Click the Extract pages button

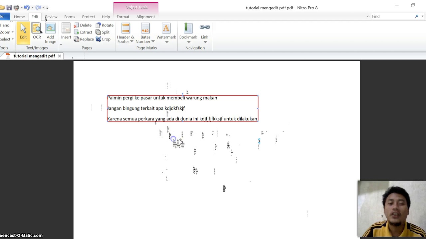coord(83,32)
